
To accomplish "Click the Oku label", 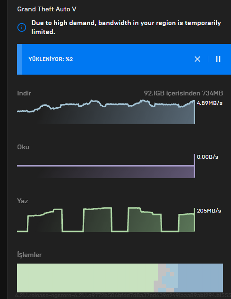I will (x=23, y=147).
